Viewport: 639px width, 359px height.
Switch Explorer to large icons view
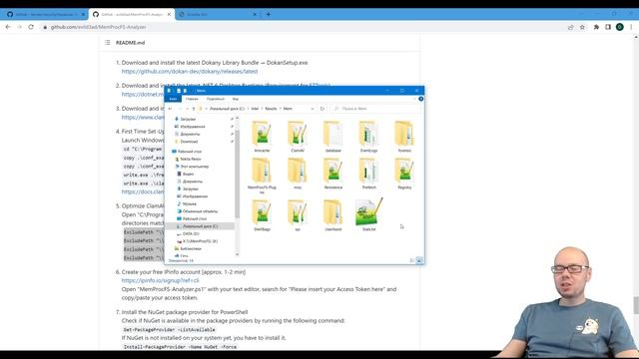click(419, 260)
